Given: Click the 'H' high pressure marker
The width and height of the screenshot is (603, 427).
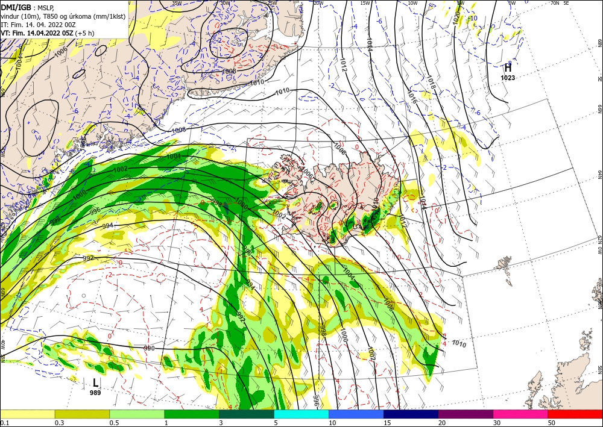Looking at the screenshot, I should coord(508,68).
